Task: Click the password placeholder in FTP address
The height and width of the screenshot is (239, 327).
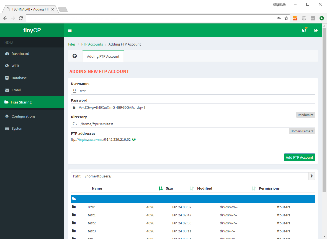Action: 96,139
